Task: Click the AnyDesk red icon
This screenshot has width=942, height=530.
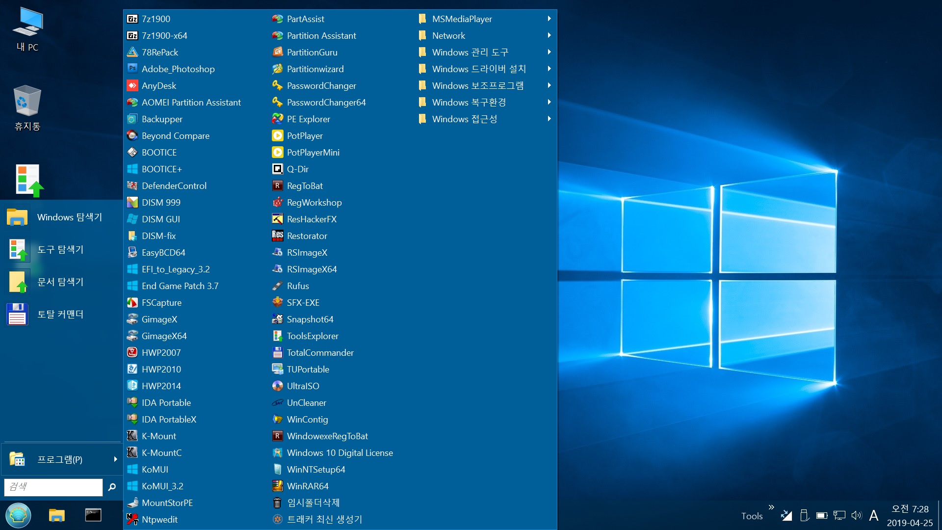Action: (x=132, y=86)
